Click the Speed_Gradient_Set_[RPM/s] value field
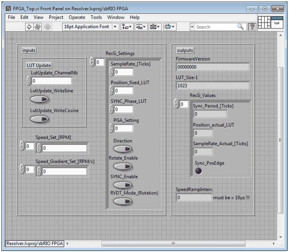 pyautogui.click(x=65, y=171)
